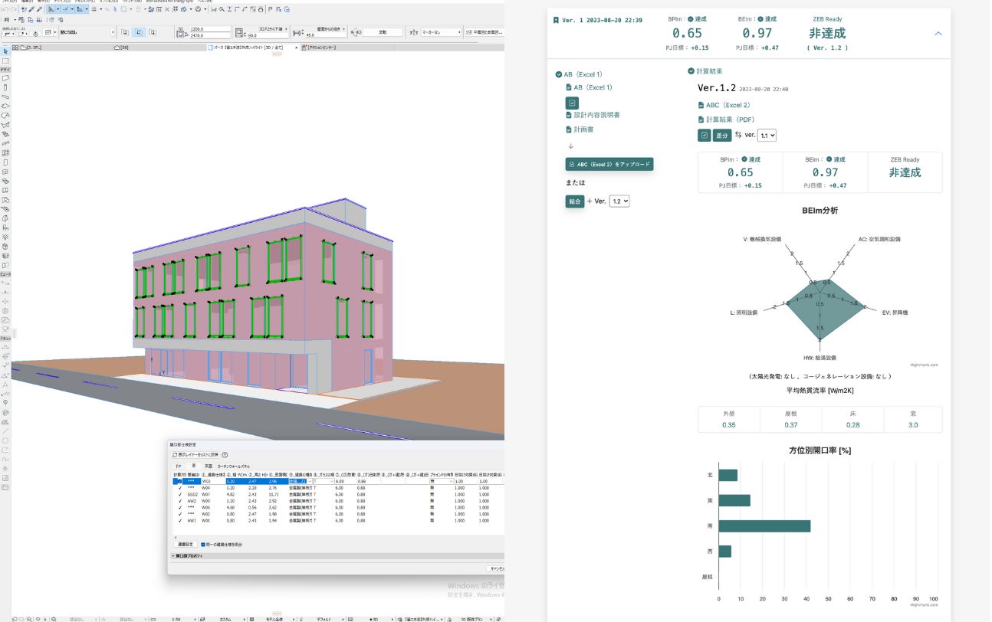
Task: Click the ABC (Excel 2) をアップロード button
Action: point(609,164)
